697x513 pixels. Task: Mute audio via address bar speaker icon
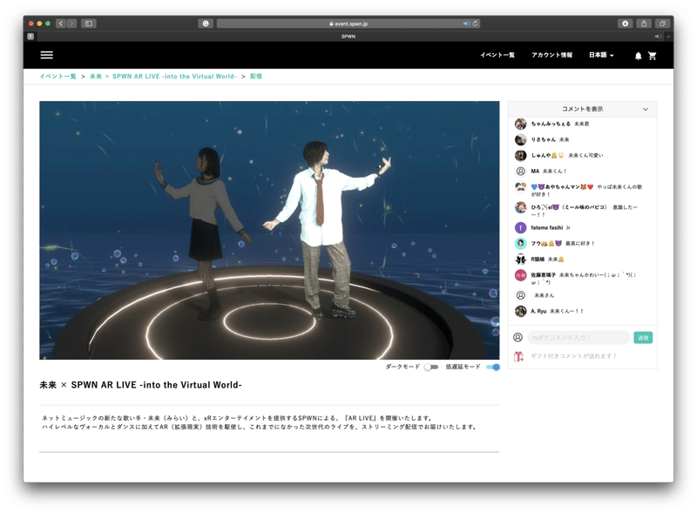point(466,24)
